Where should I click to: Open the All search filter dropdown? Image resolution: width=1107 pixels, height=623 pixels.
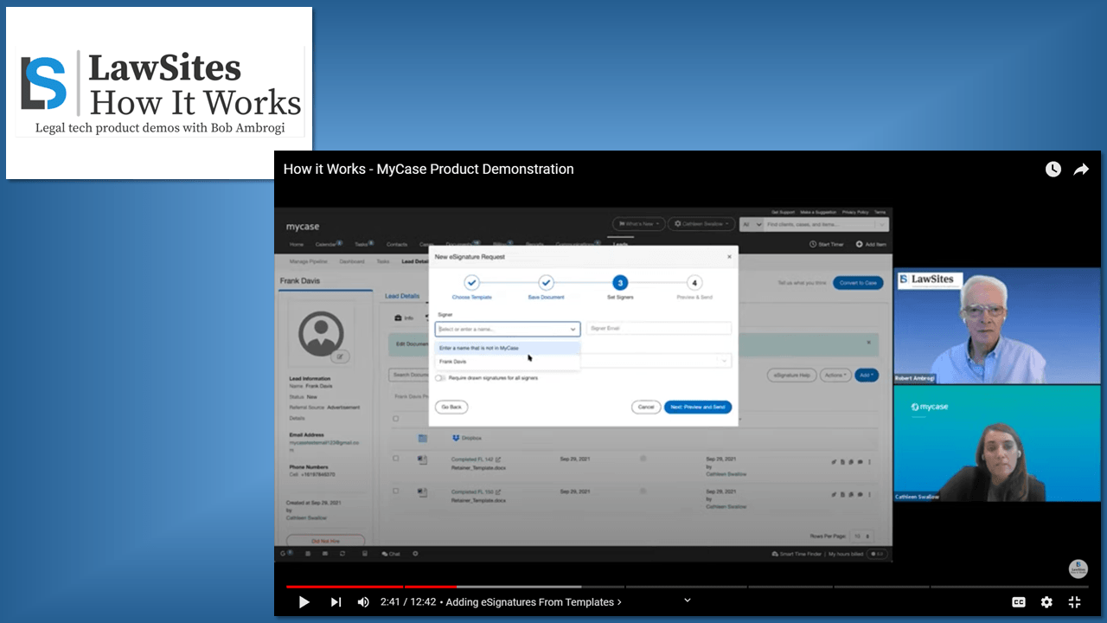point(752,224)
